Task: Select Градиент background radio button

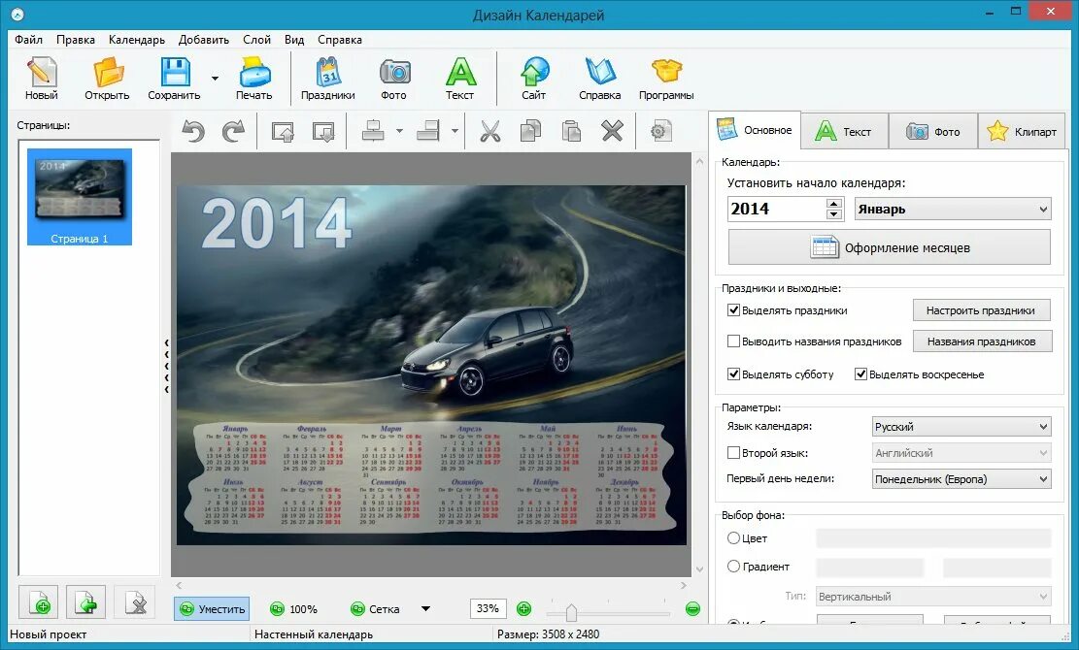Action: 733,567
